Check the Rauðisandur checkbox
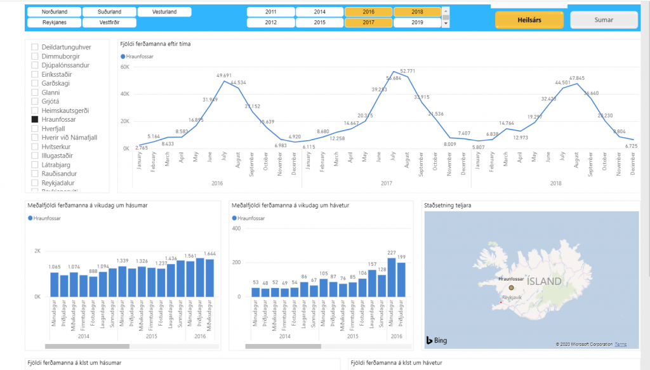Viewport: 650px width, 370px height. [35, 174]
